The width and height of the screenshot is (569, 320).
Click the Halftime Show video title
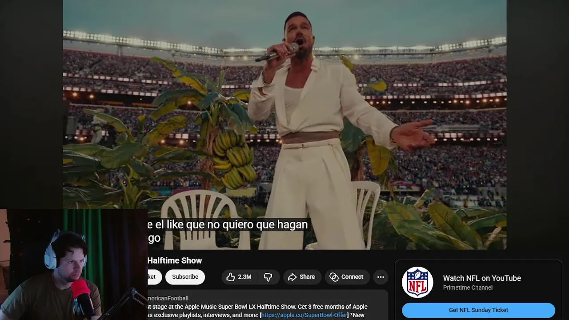[175, 260]
